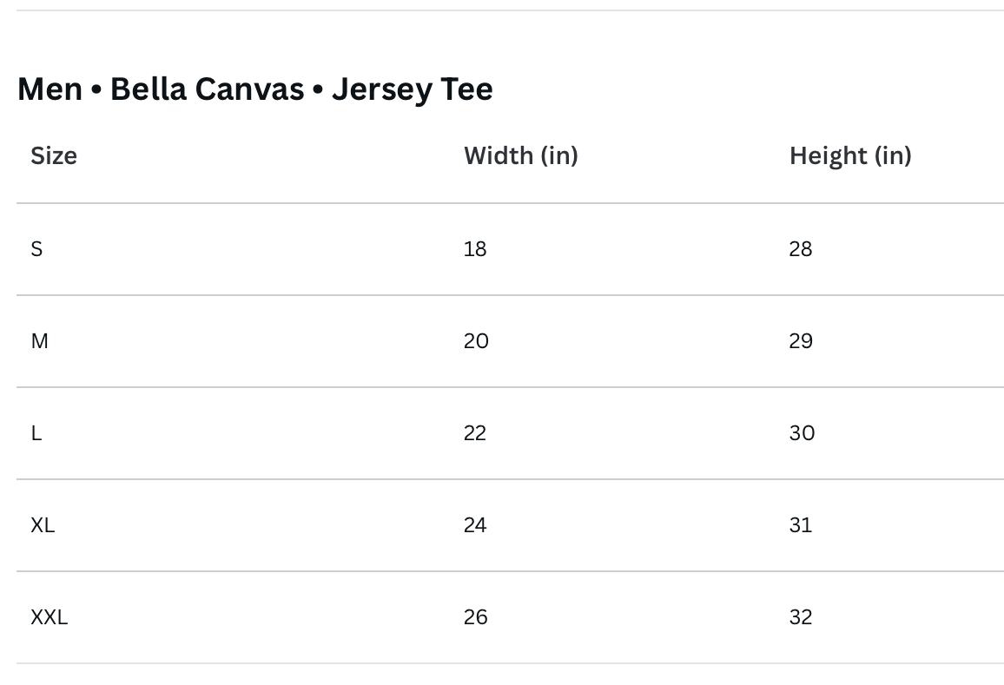Select the L size cell
This screenshot has height=685, width=1004.
pyautogui.click(x=36, y=433)
